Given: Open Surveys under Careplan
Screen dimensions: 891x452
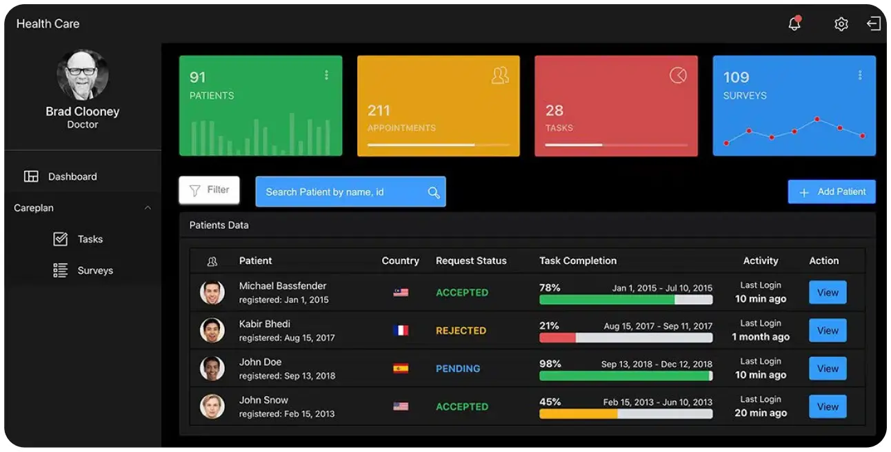Looking at the screenshot, I should 94,271.
